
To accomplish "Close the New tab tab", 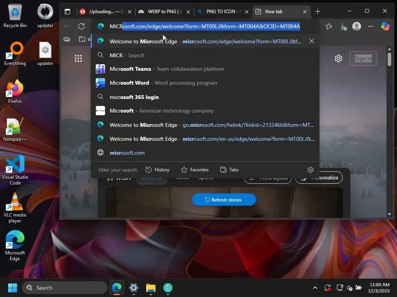I will click(305, 12).
